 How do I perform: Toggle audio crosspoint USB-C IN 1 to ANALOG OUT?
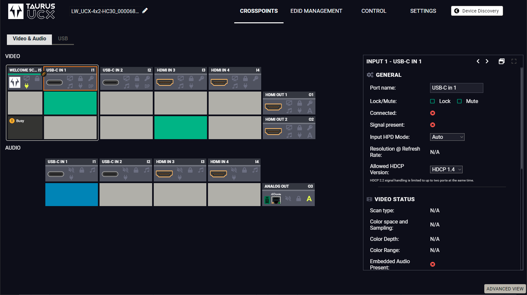(72, 195)
